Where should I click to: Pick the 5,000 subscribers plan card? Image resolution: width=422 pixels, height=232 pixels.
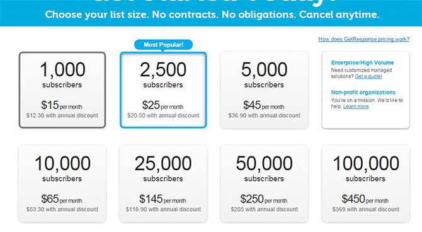tap(264, 90)
